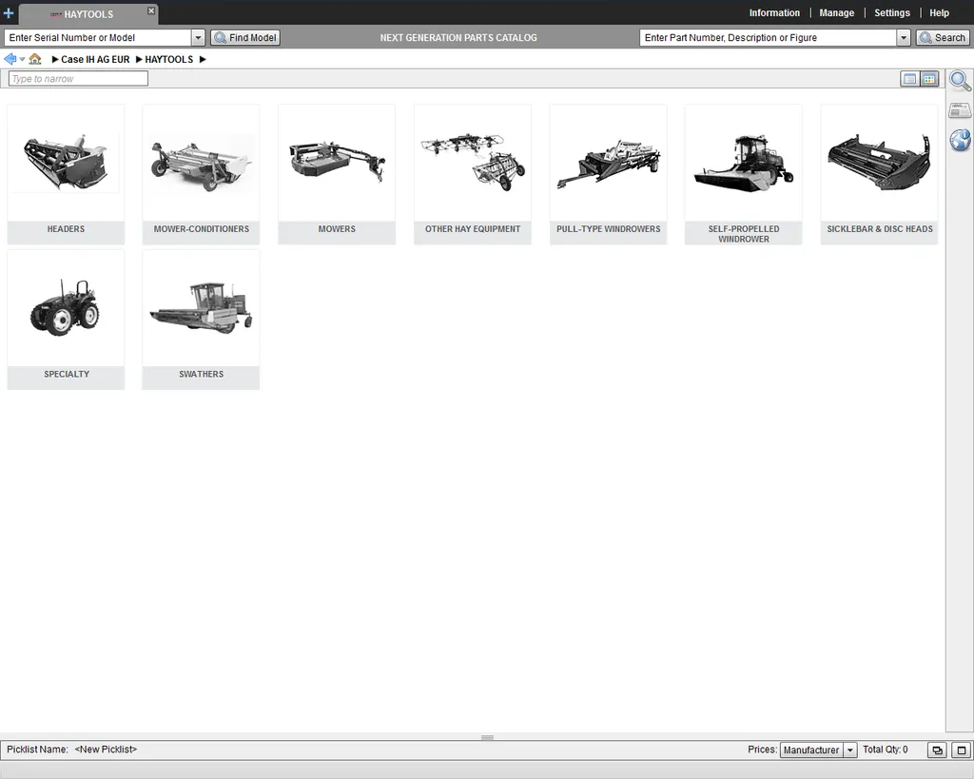Expand the arrow before Case IH AG EUR
Viewport: 974px width, 779px height.
point(55,60)
